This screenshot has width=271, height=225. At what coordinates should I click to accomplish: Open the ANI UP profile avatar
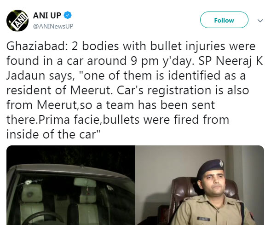point(17,21)
